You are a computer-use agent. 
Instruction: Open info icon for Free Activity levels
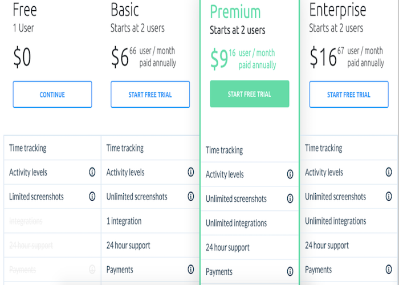coord(92,172)
